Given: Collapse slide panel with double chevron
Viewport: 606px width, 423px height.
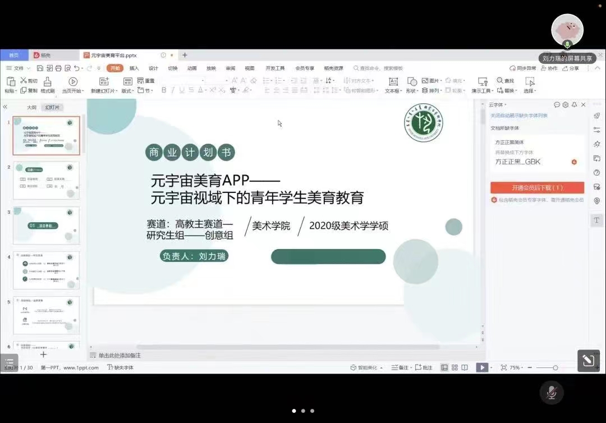Looking at the screenshot, I should point(5,107).
